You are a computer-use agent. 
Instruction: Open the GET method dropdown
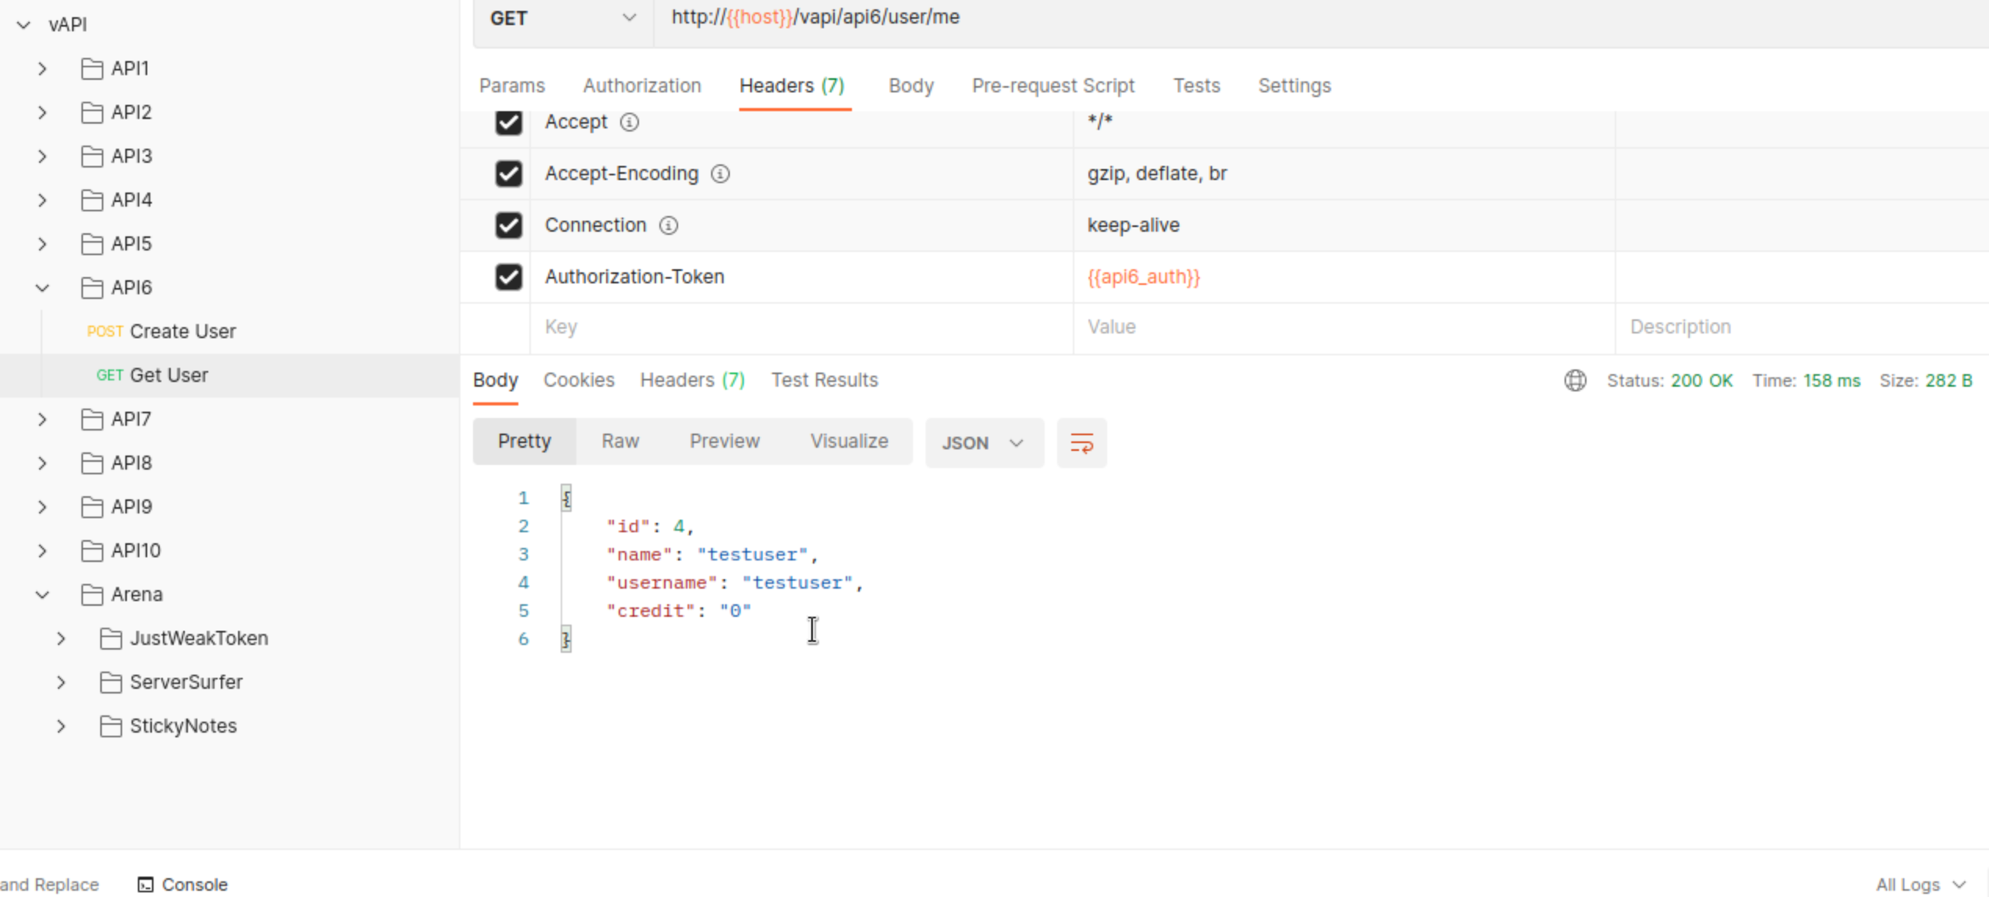[x=562, y=18]
